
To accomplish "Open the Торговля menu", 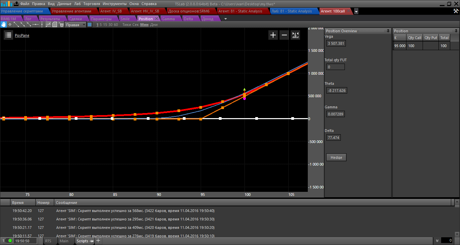I will coord(91,4).
